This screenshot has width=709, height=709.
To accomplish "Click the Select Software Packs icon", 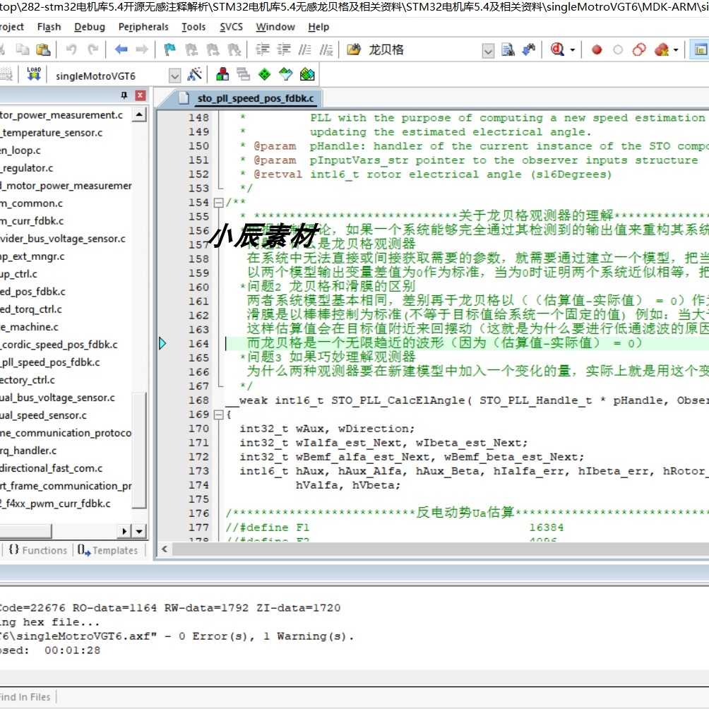I will 285,75.
